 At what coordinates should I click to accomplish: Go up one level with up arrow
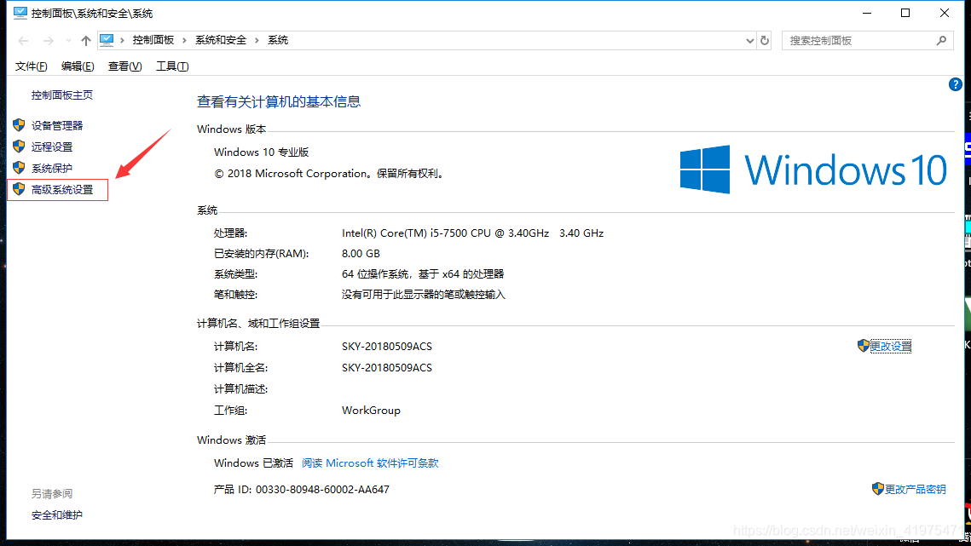85,41
